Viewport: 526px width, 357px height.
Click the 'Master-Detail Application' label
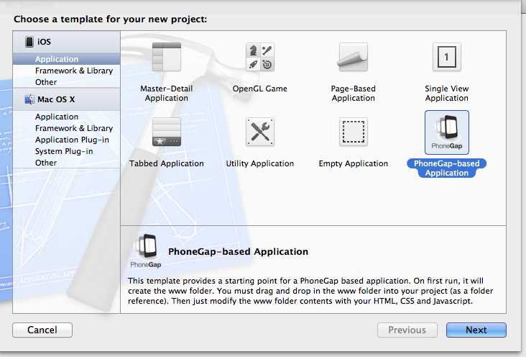(x=167, y=93)
